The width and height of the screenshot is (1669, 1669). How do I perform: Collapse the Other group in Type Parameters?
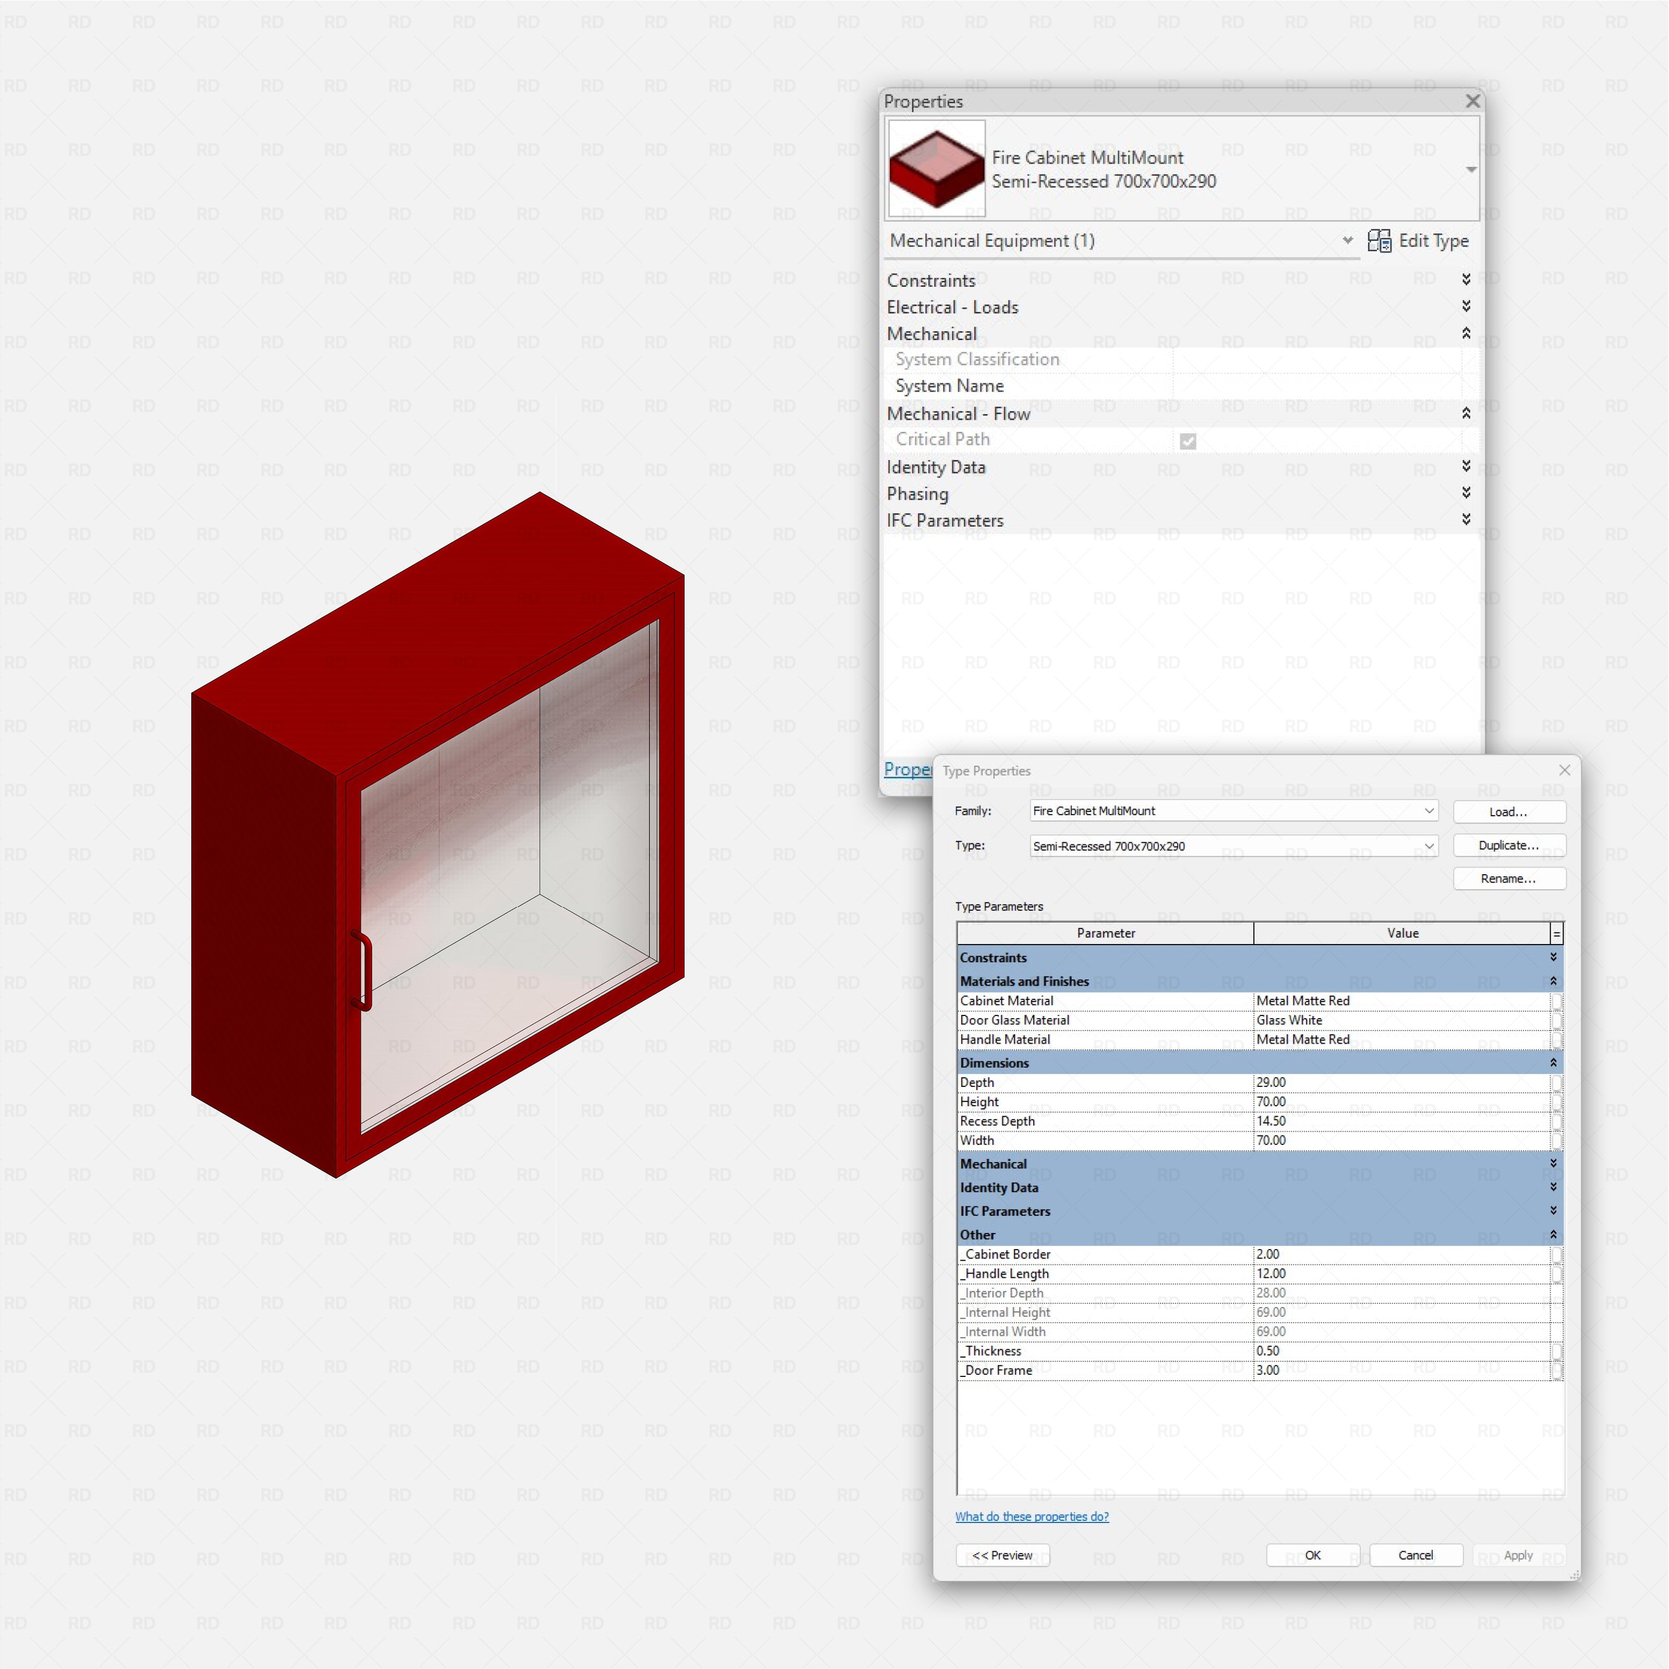(x=1552, y=1235)
